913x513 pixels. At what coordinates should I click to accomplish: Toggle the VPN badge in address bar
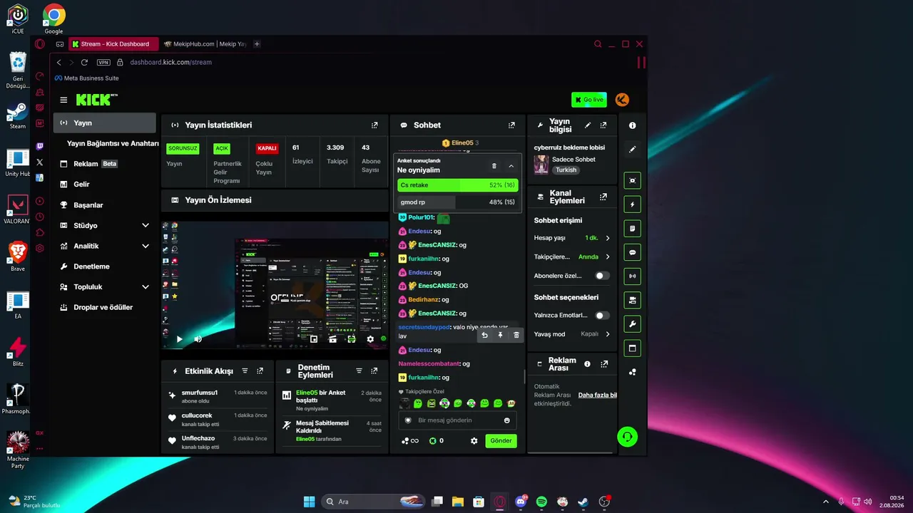[x=103, y=63]
